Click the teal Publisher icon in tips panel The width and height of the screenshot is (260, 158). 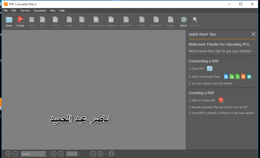click(x=249, y=76)
